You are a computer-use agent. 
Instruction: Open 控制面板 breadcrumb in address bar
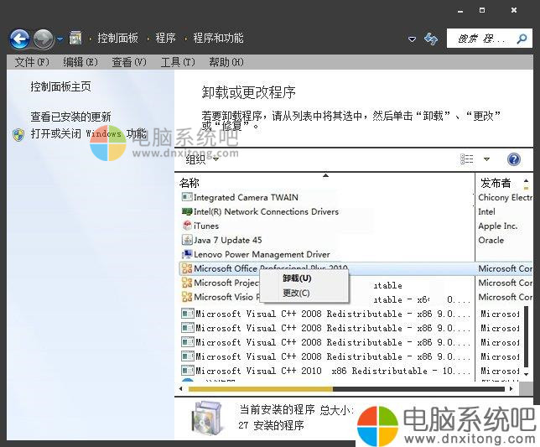point(117,38)
